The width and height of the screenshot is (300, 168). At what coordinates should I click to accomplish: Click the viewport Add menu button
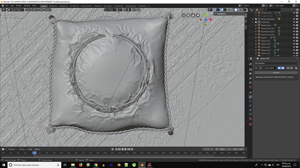(41, 10)
